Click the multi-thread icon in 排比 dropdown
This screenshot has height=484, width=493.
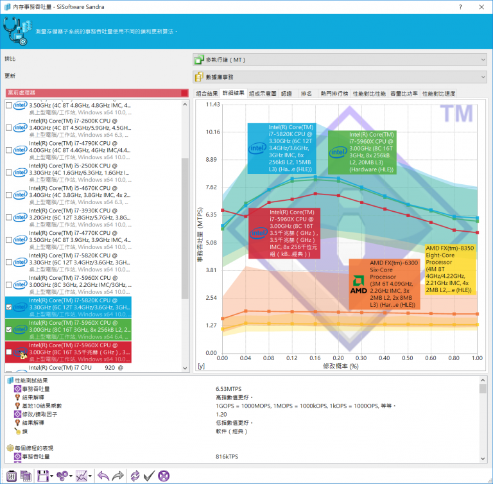tap(199, 60)
